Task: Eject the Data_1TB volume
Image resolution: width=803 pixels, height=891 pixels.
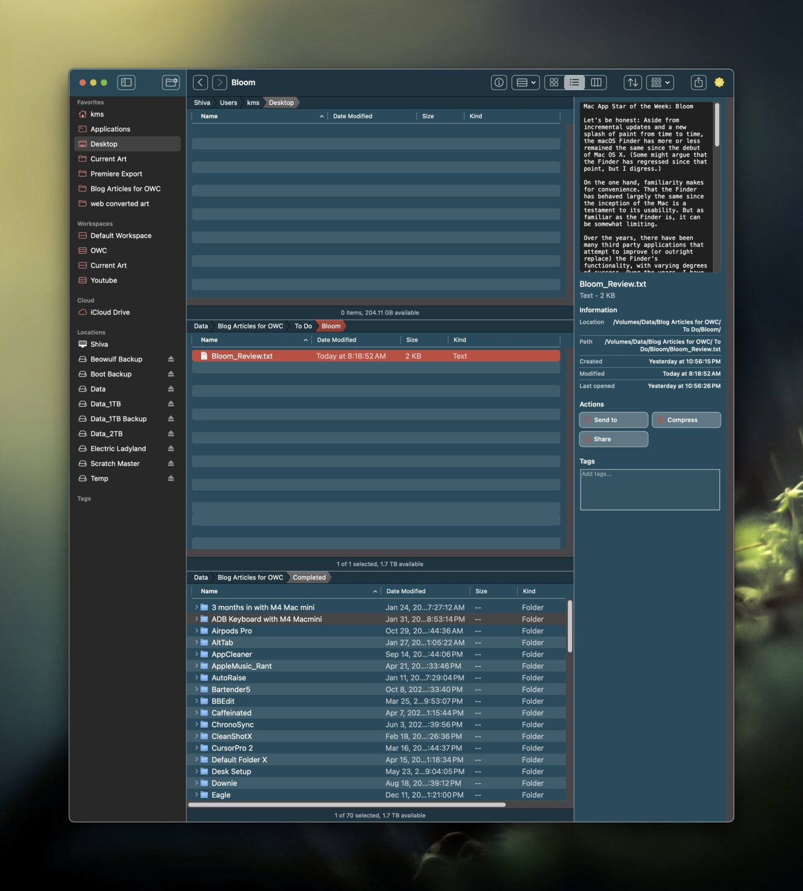Action: point(171,404)
